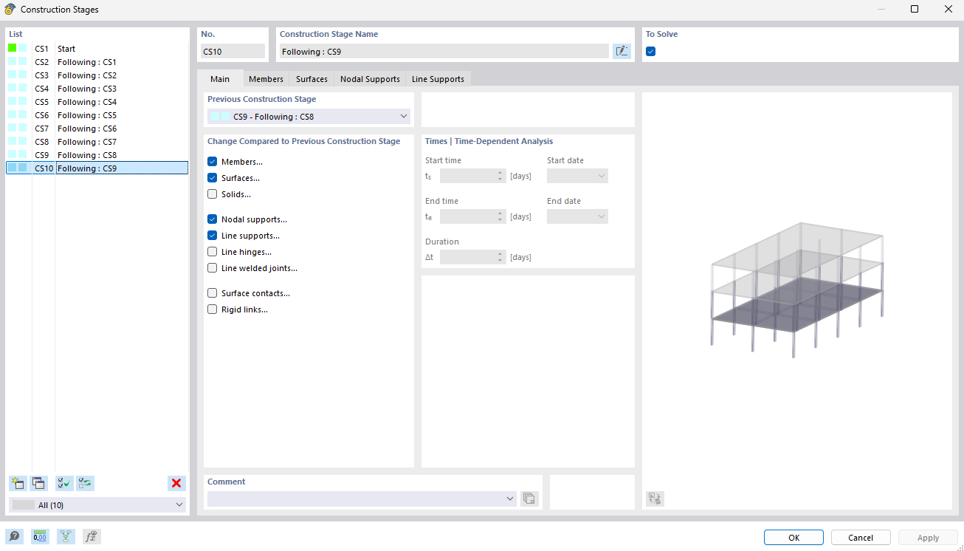Click the help question mark icon
This screenshot has height=551, width=964.
click(x=14, y=536)
